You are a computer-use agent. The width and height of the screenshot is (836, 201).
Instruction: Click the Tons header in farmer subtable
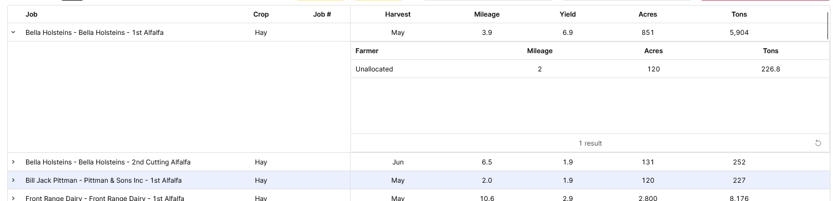click(x=770, y=51)
